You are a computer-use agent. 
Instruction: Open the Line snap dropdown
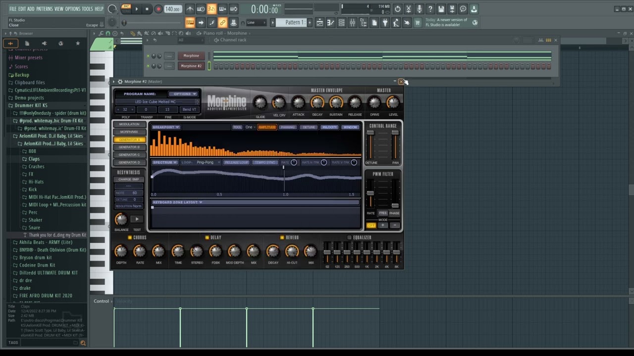pos(257,23)
